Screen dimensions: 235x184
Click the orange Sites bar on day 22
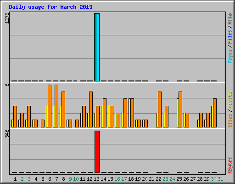click(160, 109)
